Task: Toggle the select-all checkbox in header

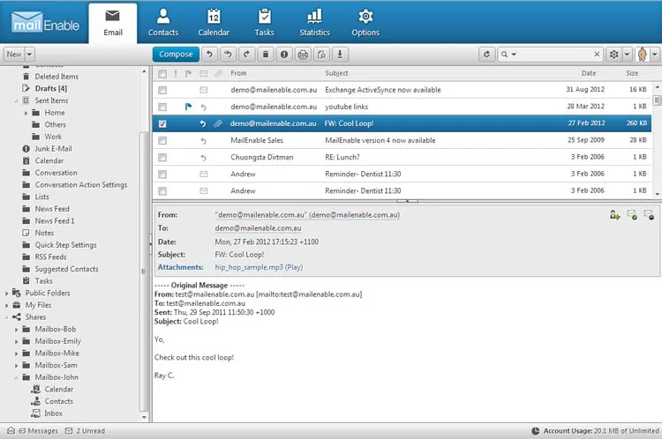Action: 162,74
